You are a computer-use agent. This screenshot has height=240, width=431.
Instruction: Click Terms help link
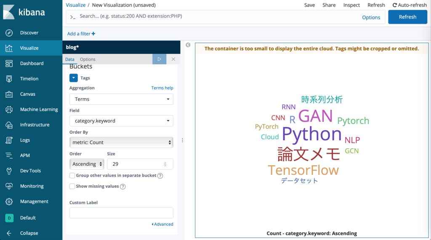pos(162,88)
